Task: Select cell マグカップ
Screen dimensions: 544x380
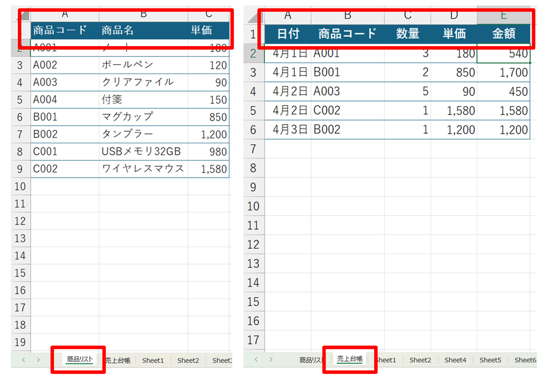Action: coord(144,117)
